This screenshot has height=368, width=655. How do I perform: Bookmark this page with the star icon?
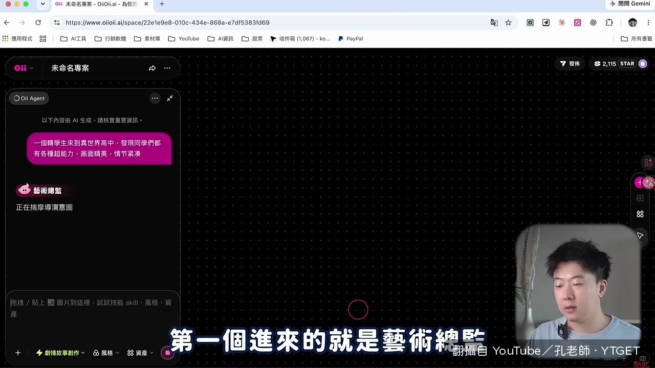[508, 22]
